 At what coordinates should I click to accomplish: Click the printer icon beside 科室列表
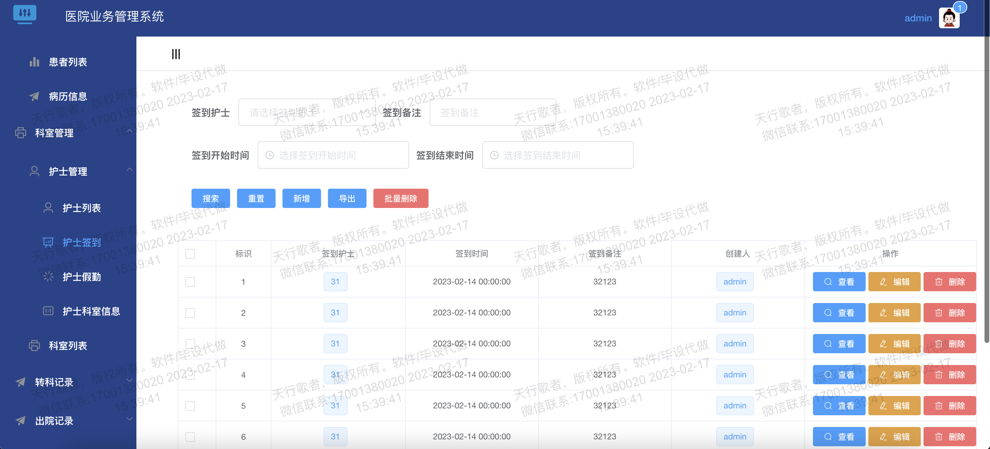(x=34, y=346)
